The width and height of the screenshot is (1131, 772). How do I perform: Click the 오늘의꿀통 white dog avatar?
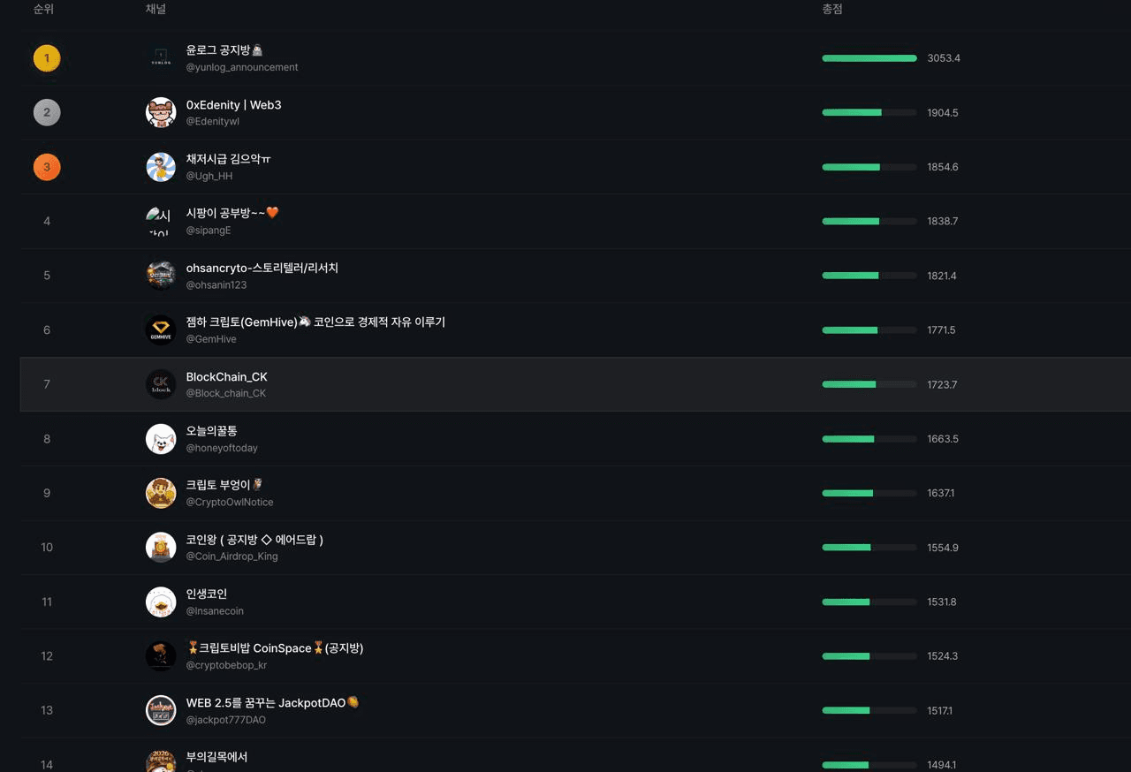(161, 439)
